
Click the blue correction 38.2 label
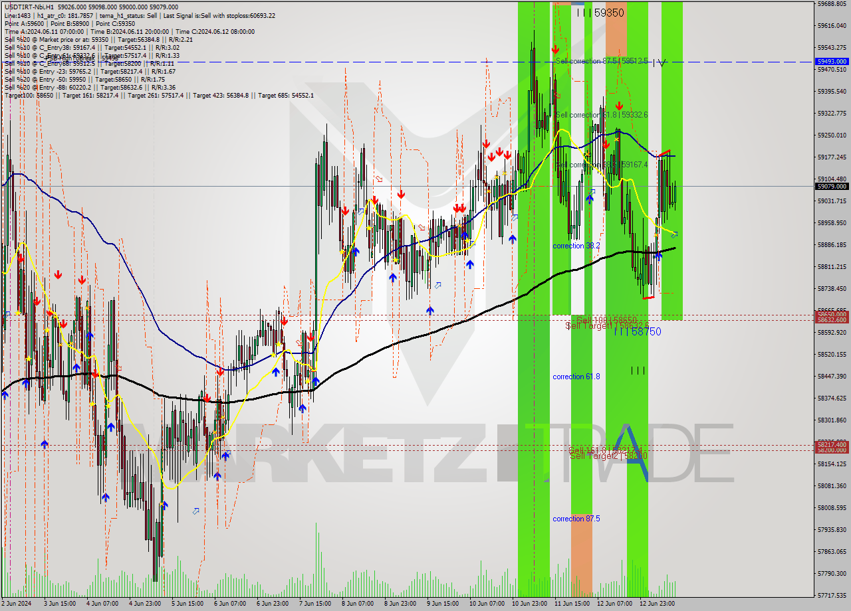[576, 246]
